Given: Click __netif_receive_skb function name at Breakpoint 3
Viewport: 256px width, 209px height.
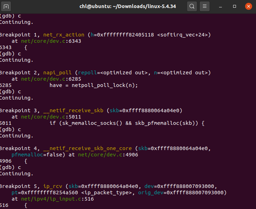Looking at the screenshot, I should click(x=73, y=110).
